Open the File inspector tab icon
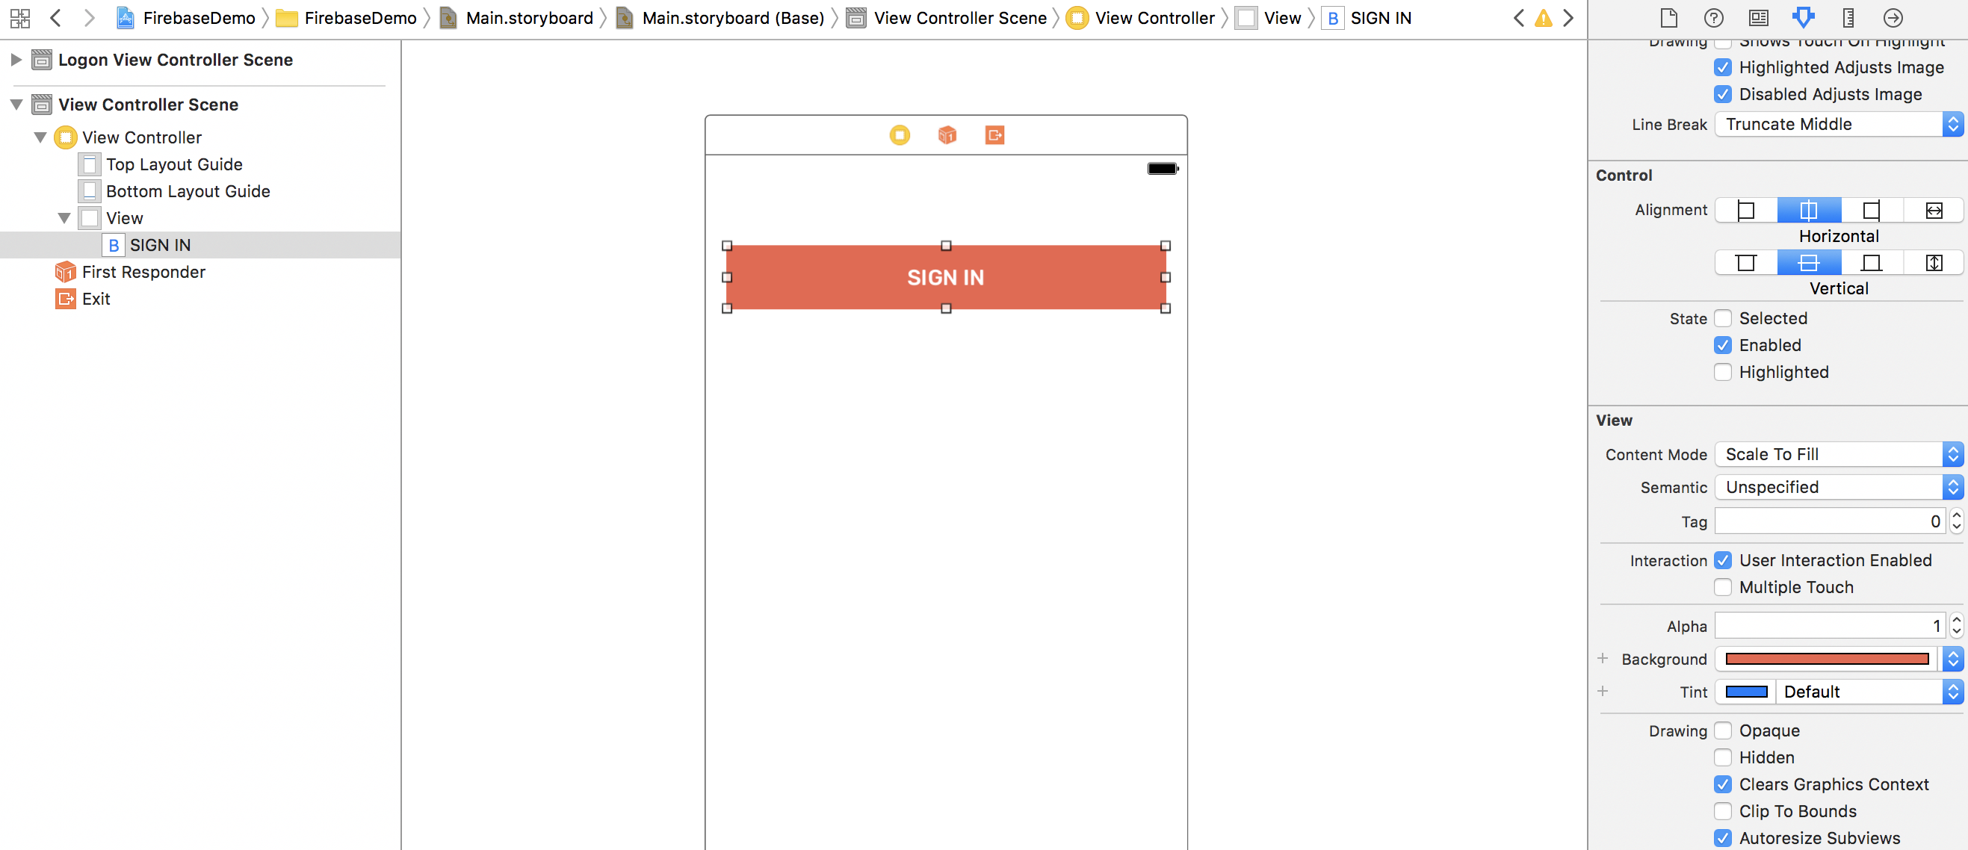This screenshot has height=850, width=1968. point(1669,18)
